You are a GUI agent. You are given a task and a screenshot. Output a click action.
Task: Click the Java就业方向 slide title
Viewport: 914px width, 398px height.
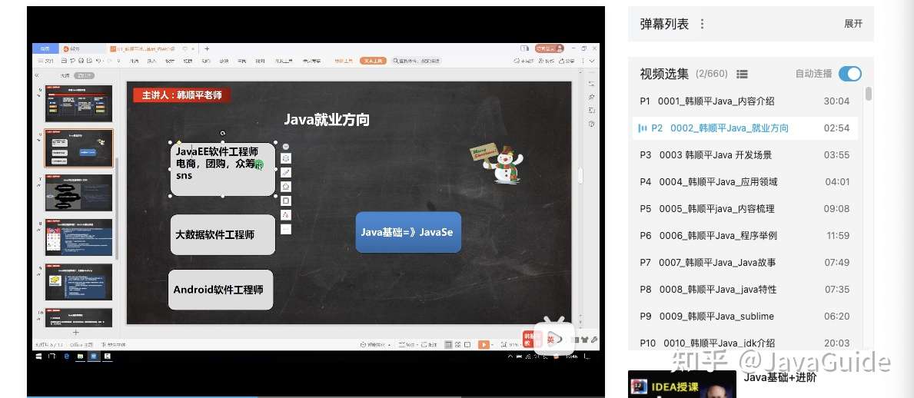point(327,120)
